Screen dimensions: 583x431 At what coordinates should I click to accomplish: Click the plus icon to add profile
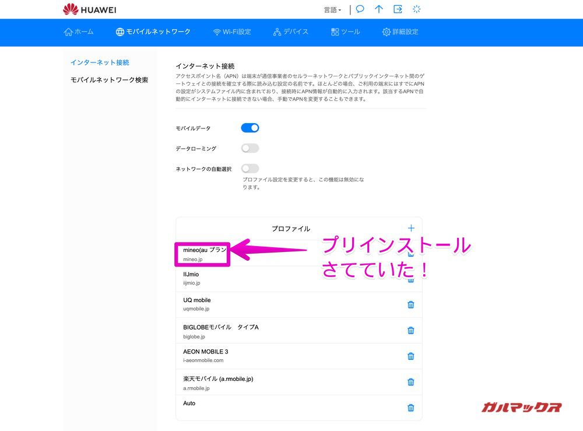pyautogui.click(x=411, y=228)
